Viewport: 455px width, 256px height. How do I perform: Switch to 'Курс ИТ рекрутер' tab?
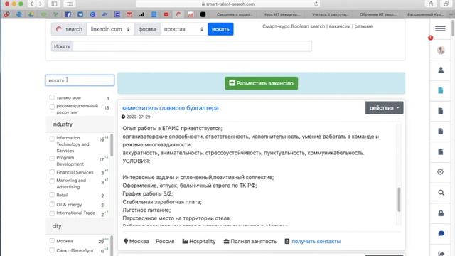[x=282, y=14]
